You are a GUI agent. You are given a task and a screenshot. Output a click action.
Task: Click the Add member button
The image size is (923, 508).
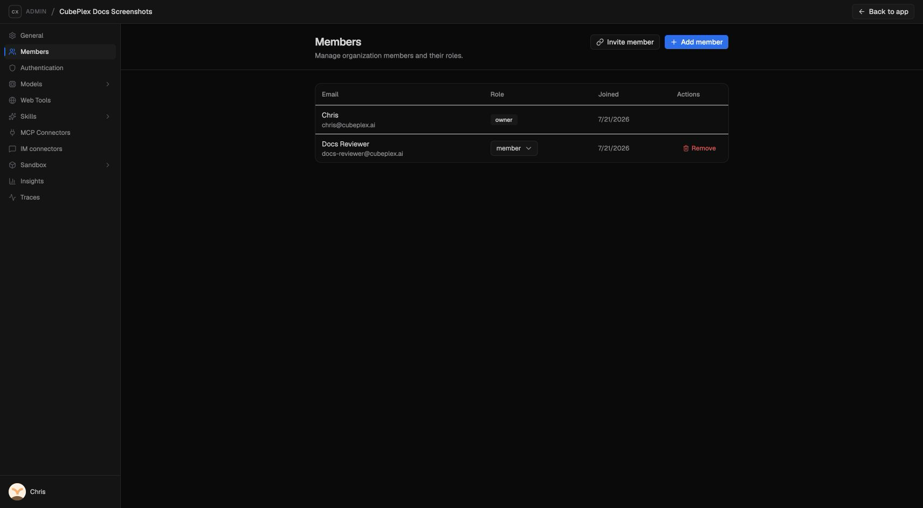click(x=697, y=42)
